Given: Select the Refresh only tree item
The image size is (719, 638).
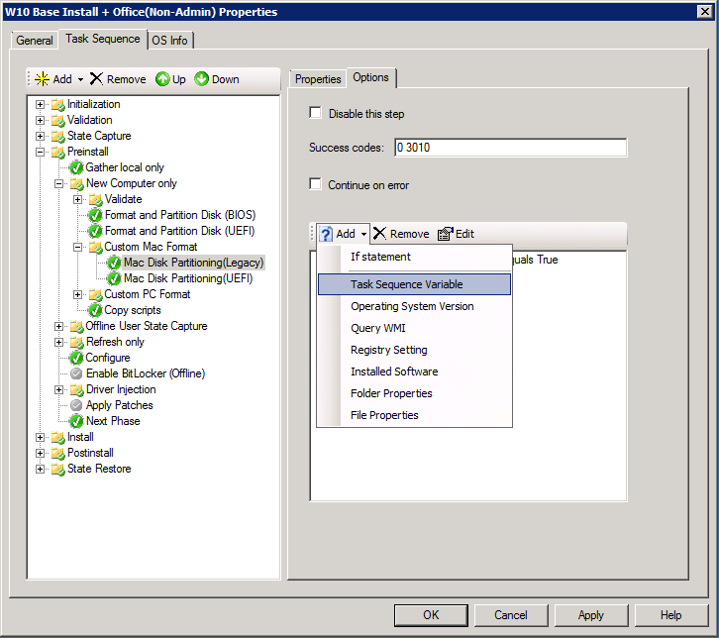Looking at the screenshot, I should pyautogui.click(x=115, y=342).
